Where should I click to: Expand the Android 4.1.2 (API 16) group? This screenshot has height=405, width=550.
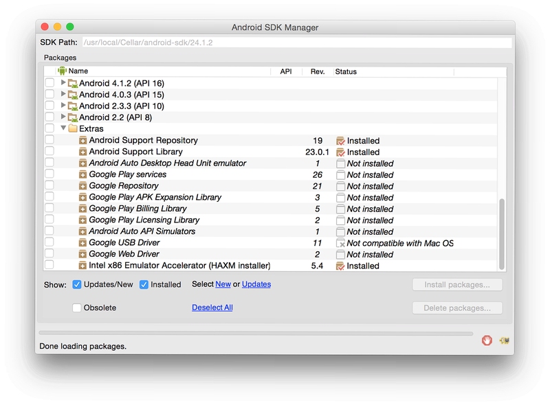63,82
